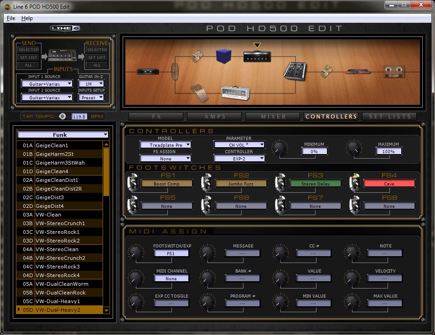
Task: Click the FS8 footswitch icon
Action: click(x=355, y=205)
